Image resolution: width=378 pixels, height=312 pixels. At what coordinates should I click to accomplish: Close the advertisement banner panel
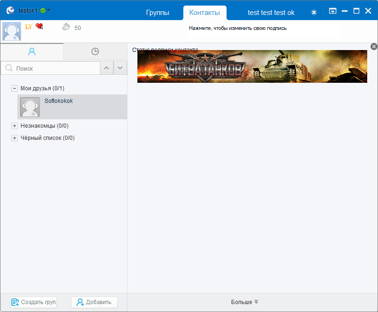tap(374, 46)
